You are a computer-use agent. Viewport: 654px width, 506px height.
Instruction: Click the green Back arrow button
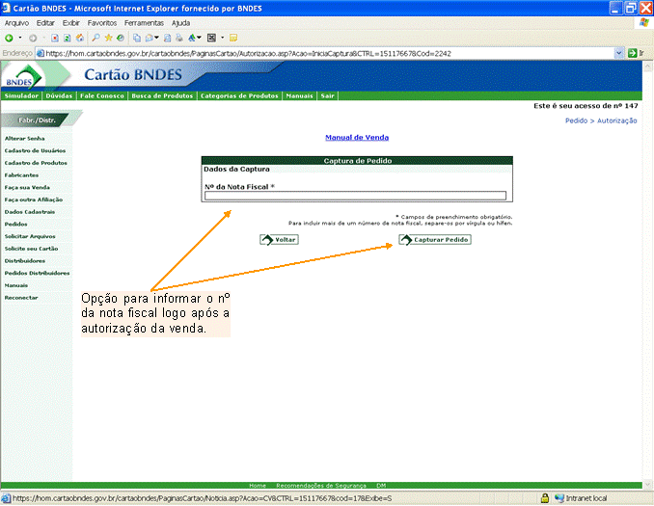click(9, 39)
